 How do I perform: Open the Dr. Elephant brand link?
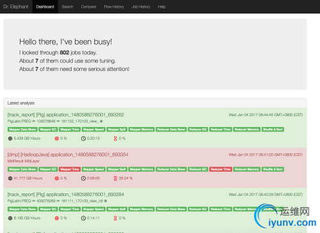tap(16, 6)
